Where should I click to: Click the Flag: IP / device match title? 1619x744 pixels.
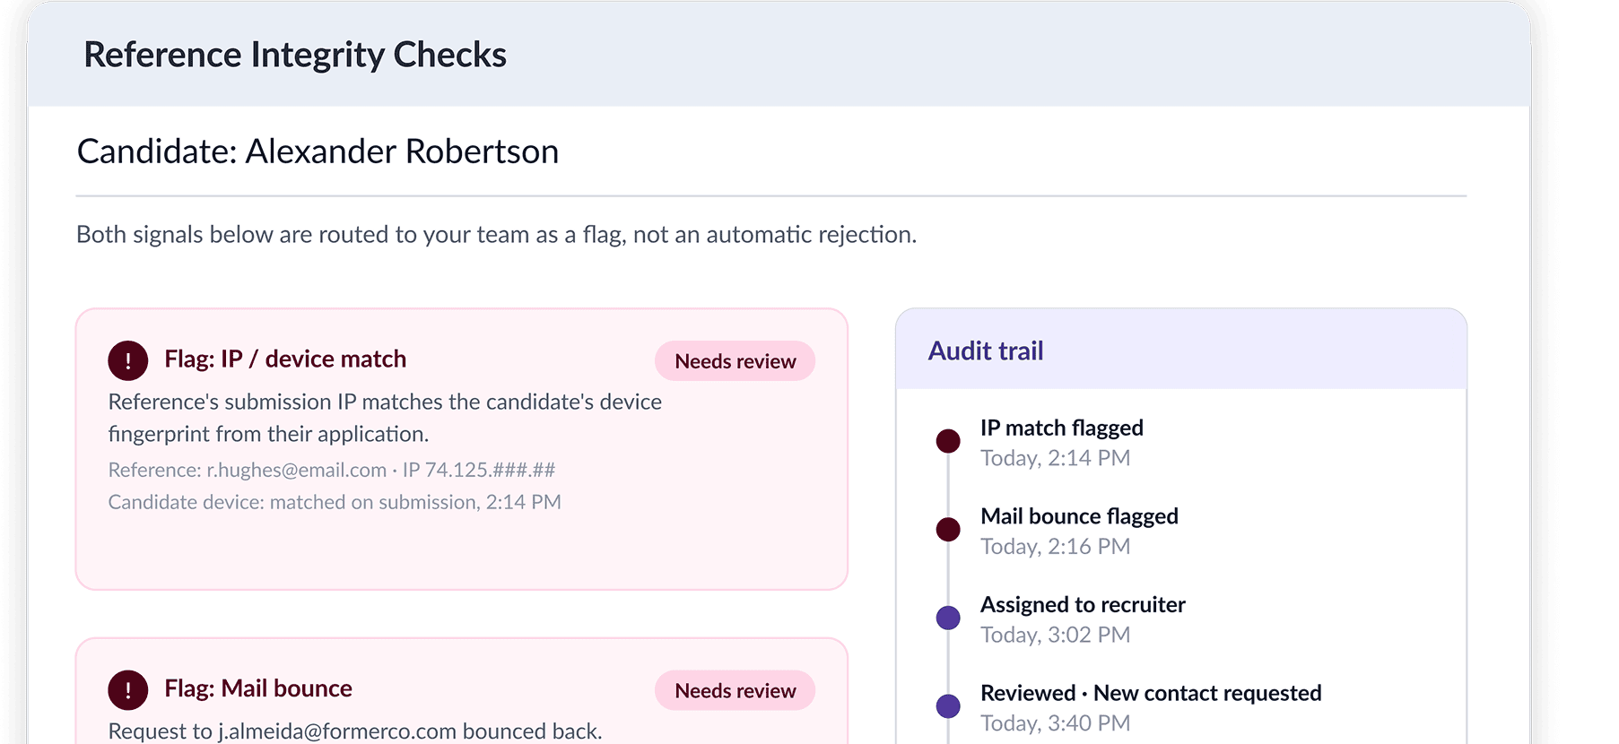285,359
